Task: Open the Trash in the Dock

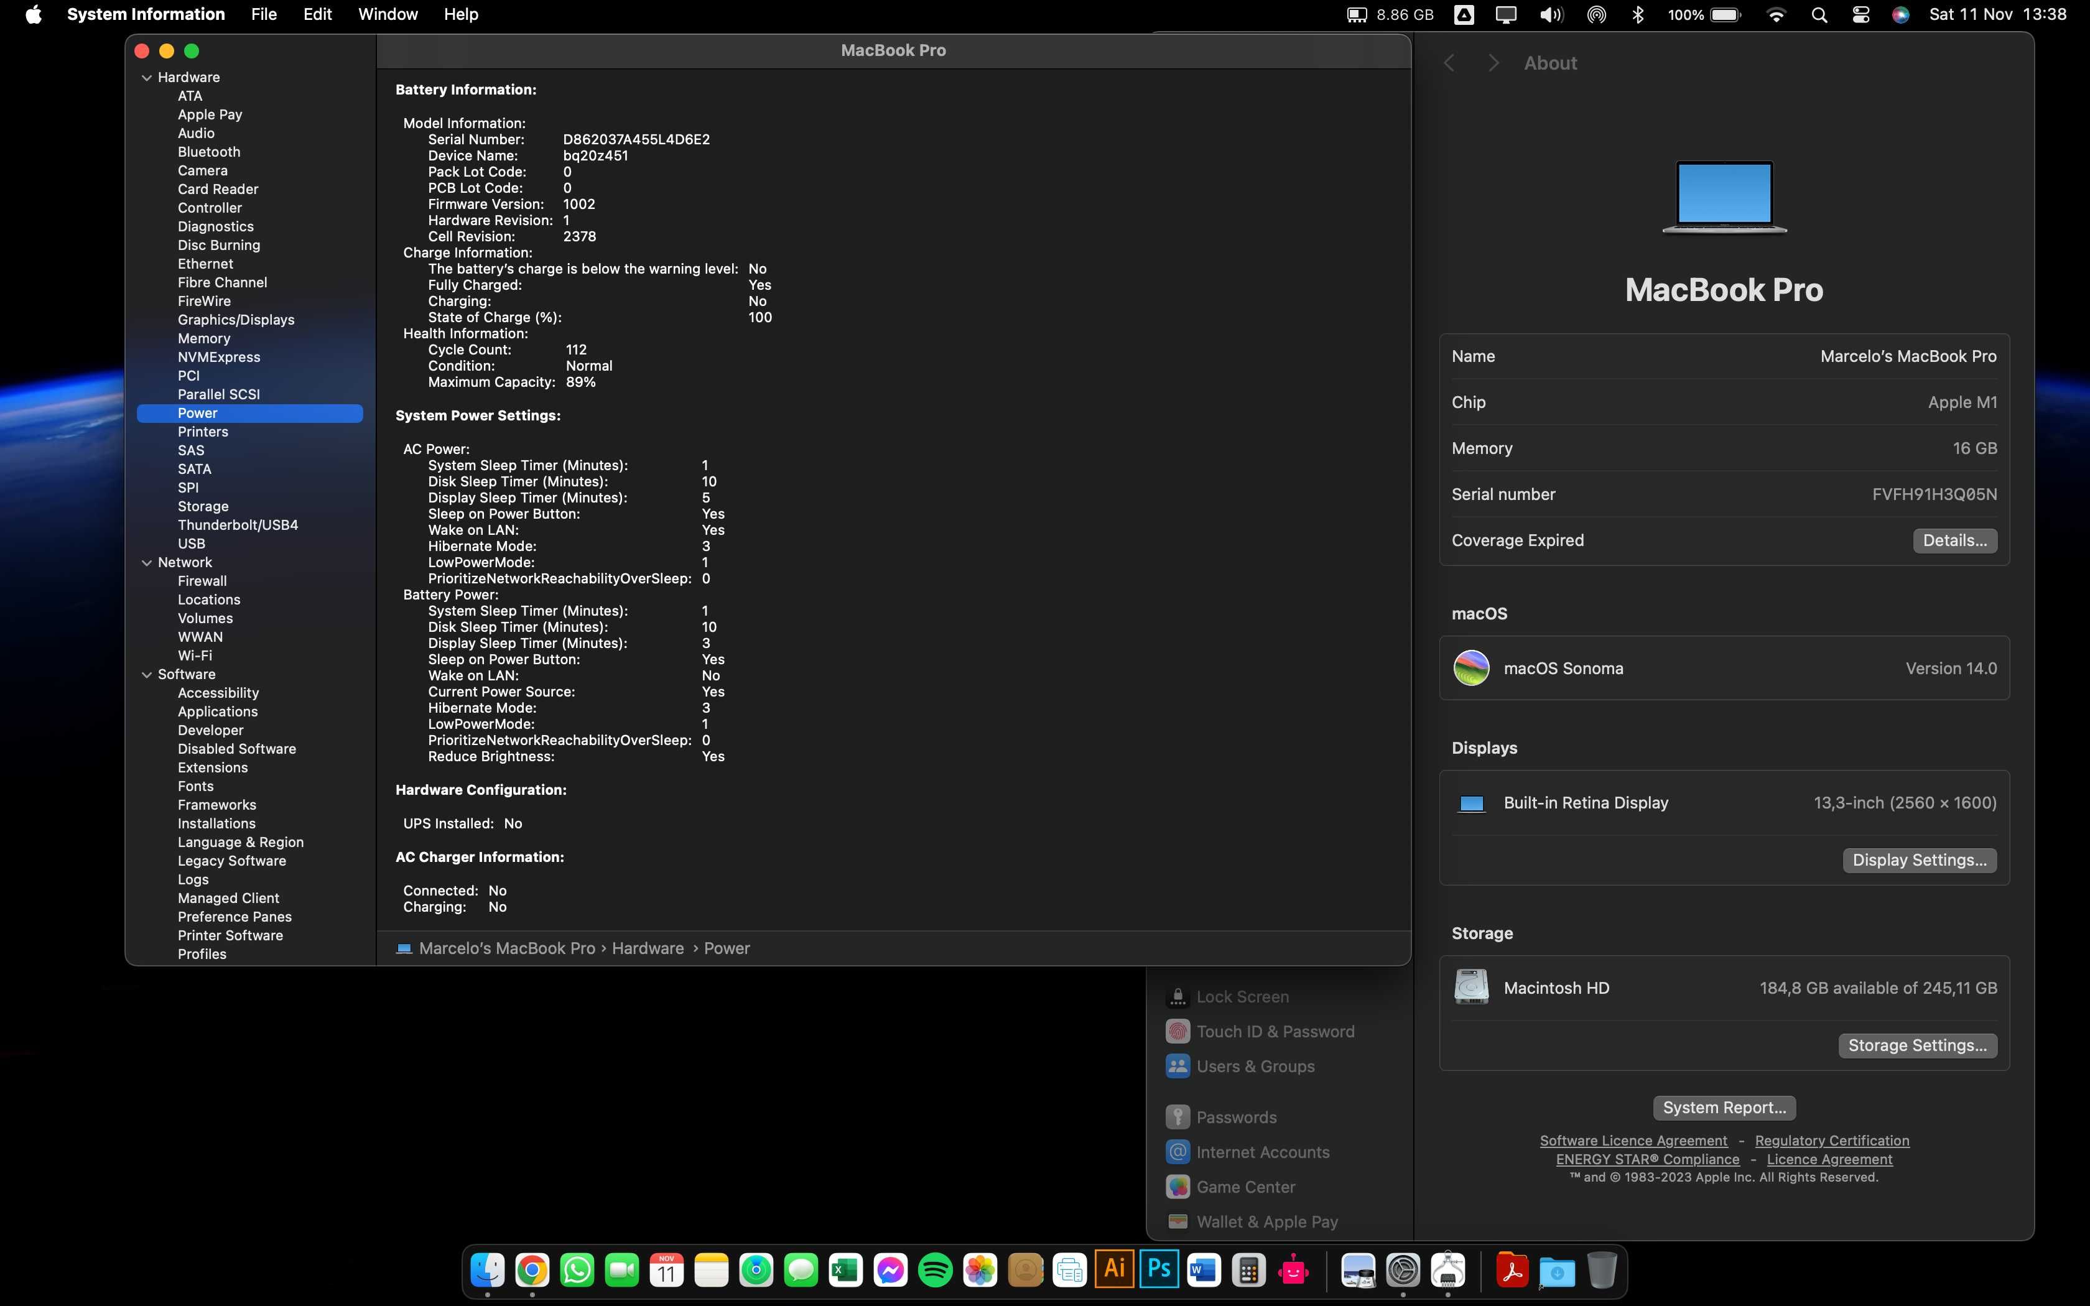Action: [x=1601, y=1270]
